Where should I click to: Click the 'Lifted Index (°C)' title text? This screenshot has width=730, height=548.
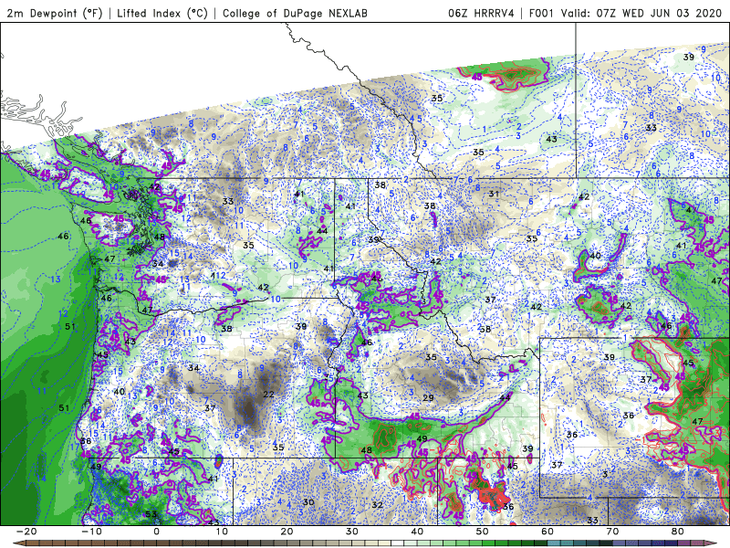click(x=162, y=14)
